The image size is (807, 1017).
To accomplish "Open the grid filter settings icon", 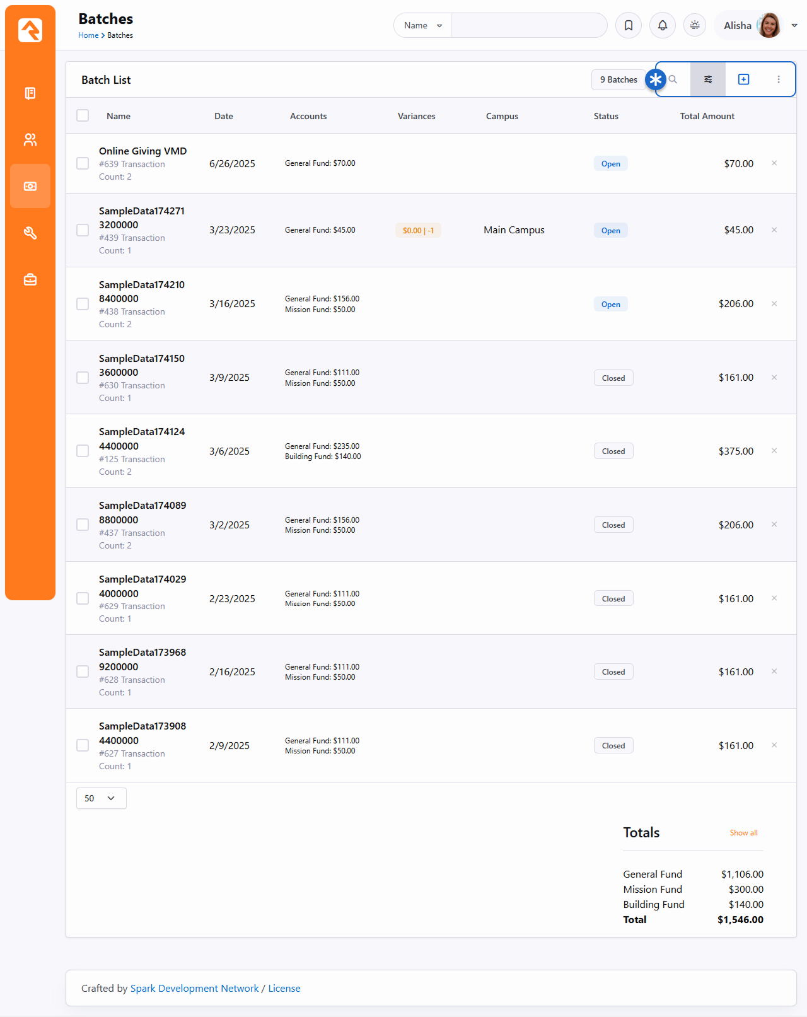I will coord(708,79).
